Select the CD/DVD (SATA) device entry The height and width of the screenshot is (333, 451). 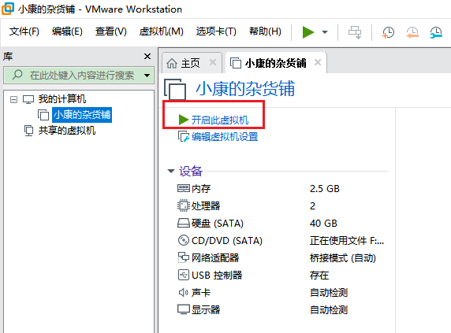220,241
